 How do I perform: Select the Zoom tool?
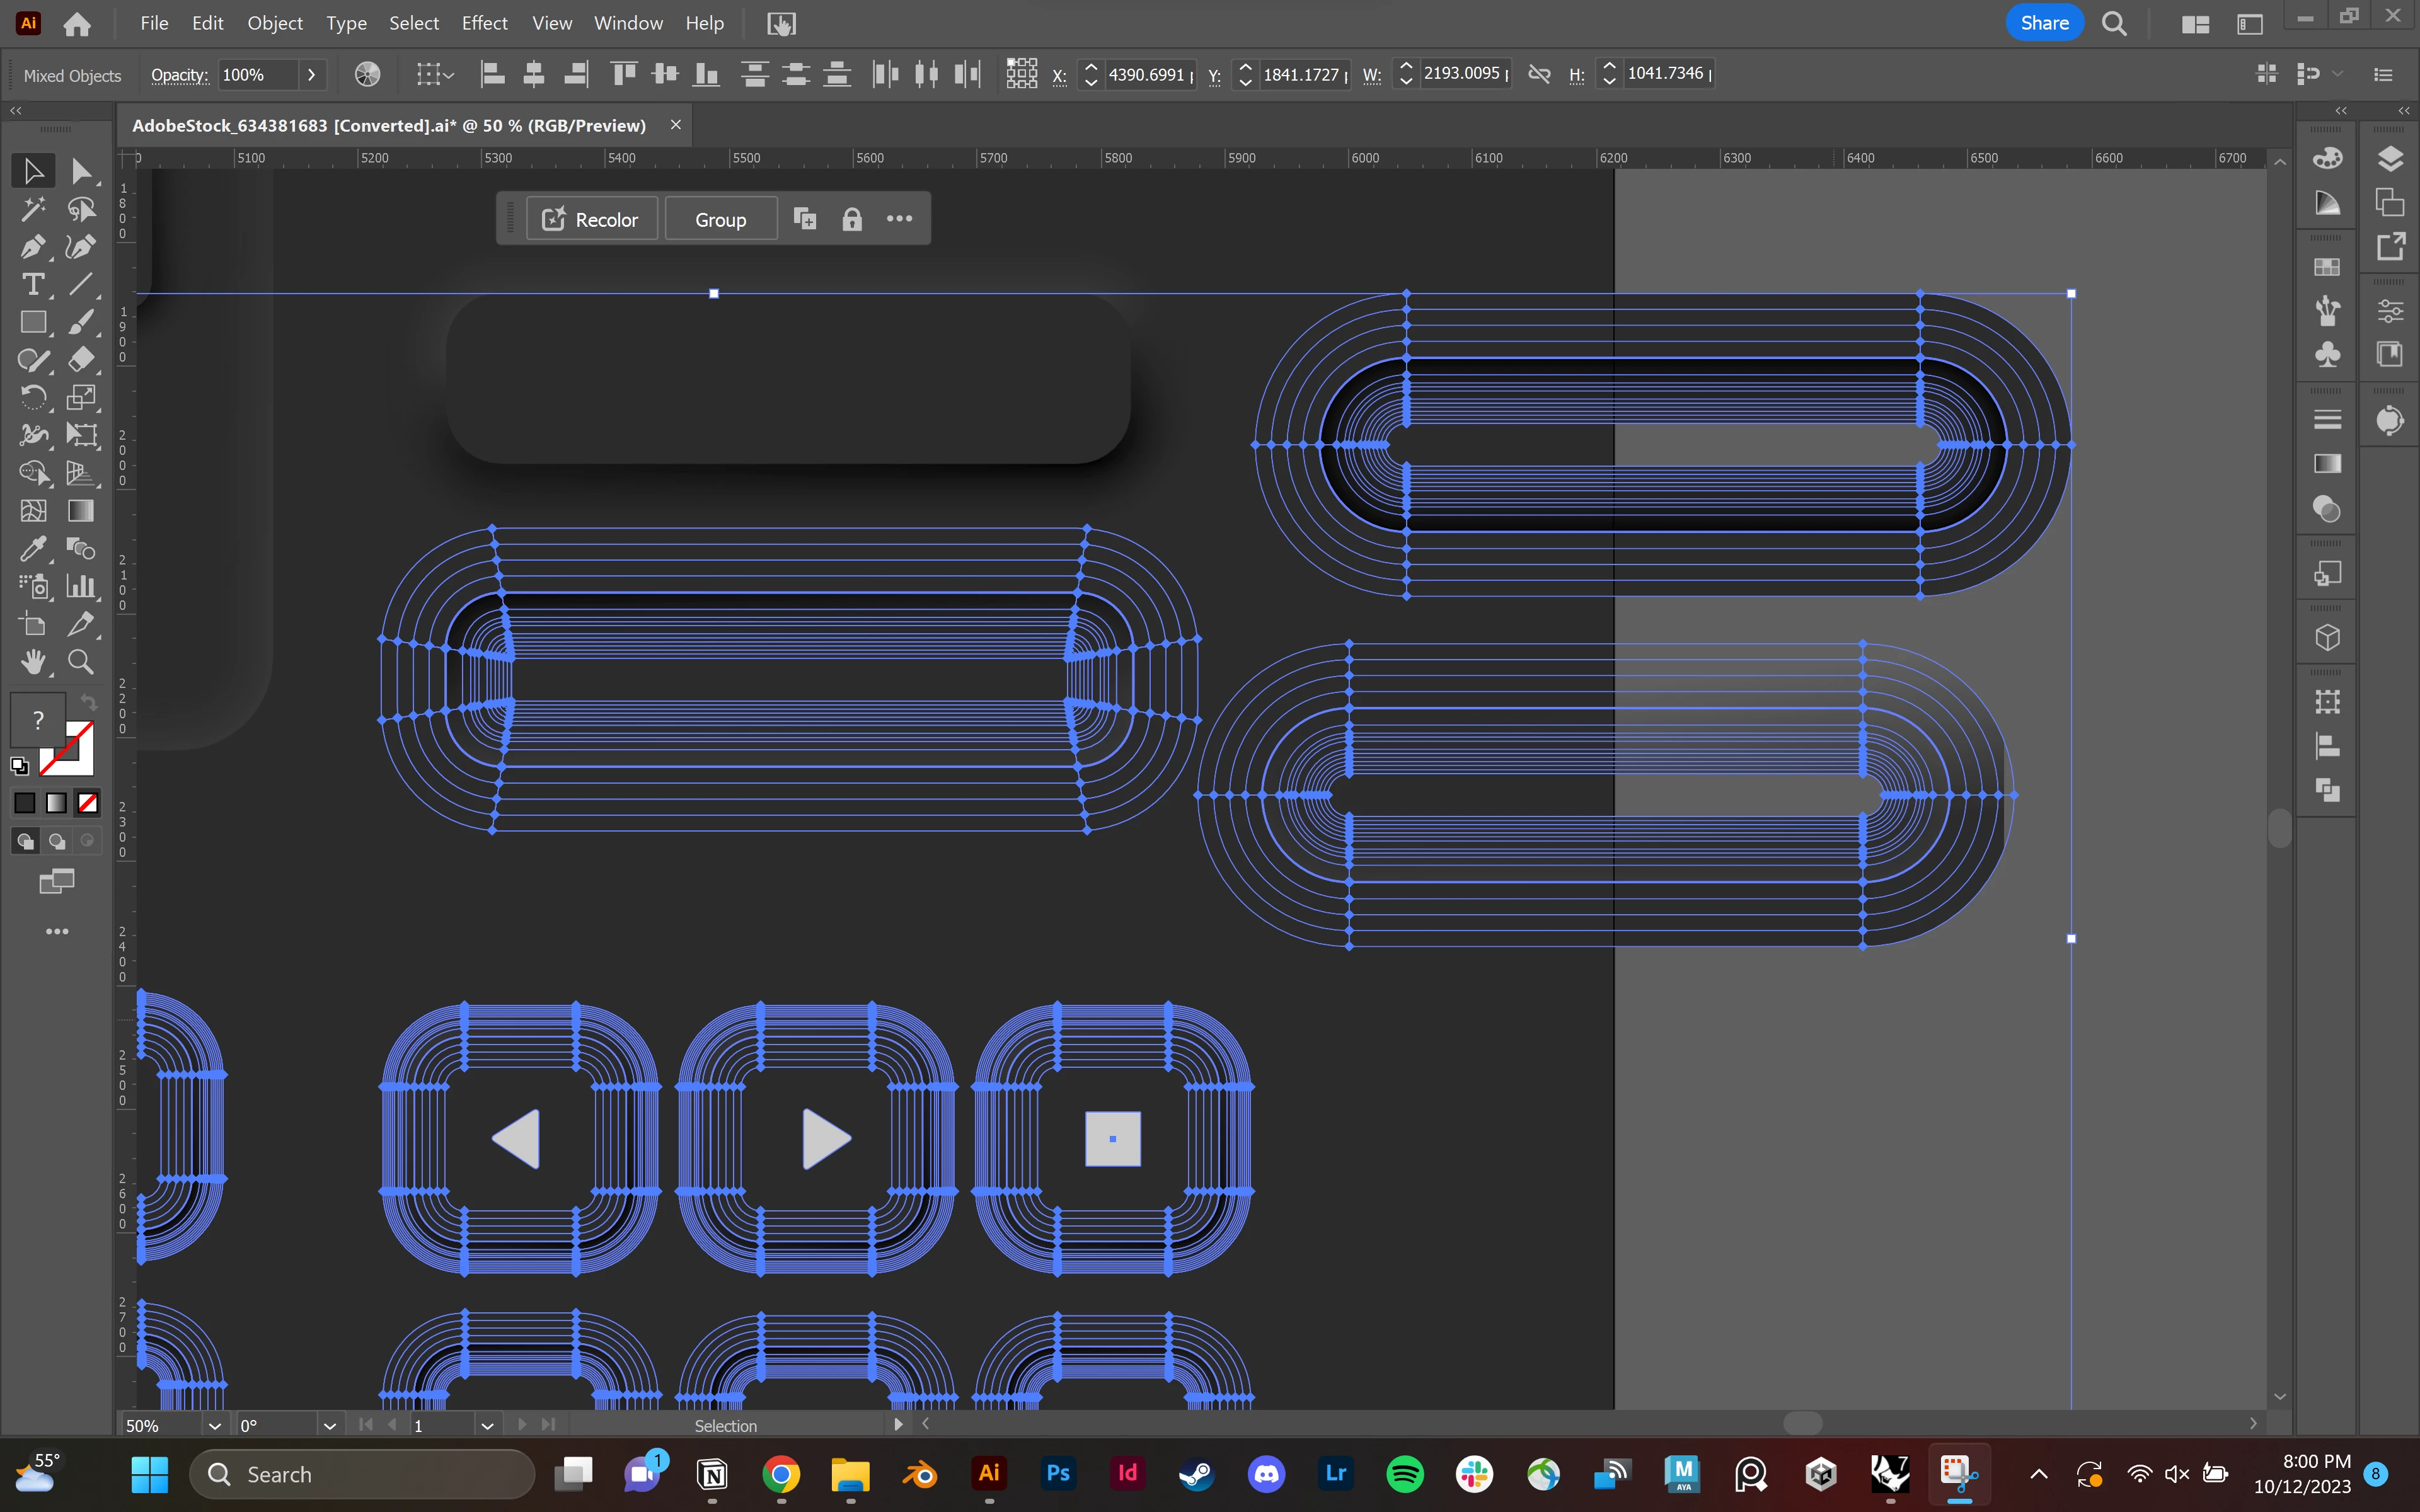[81, 662]
